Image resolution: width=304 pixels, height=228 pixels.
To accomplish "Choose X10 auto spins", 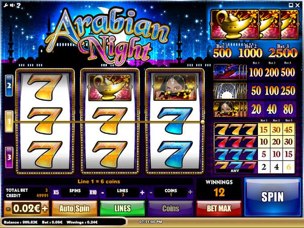I will click(x=93, y=192).
